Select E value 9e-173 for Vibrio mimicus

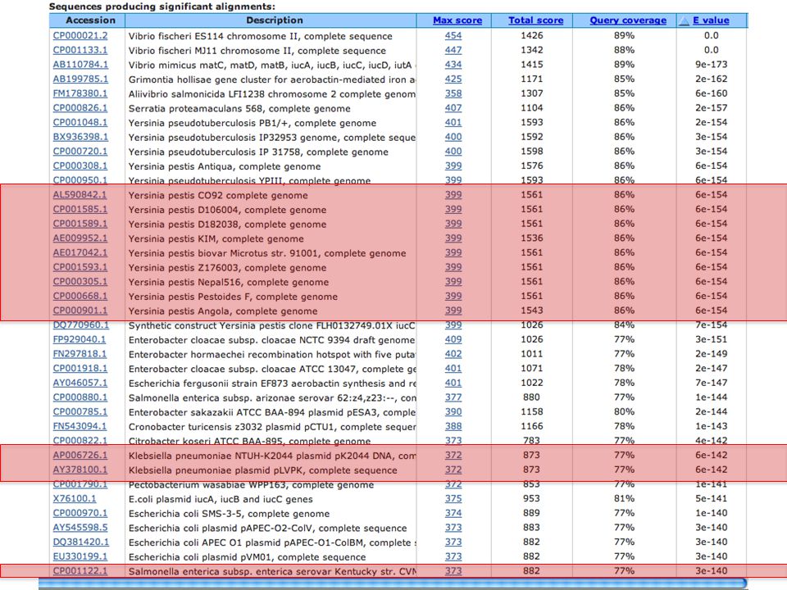tap(712, 65)
